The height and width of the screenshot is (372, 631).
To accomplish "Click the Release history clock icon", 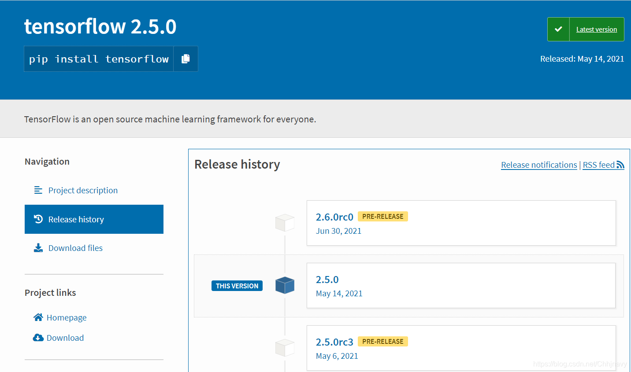I will (x=37, y=219).
